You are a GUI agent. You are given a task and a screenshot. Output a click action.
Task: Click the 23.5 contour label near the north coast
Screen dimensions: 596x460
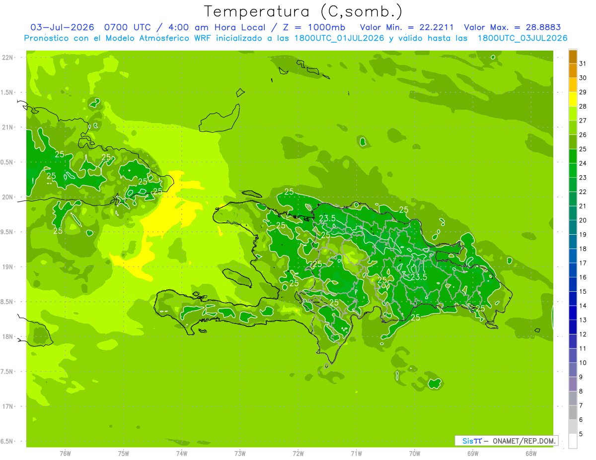[x=327, y=218]
